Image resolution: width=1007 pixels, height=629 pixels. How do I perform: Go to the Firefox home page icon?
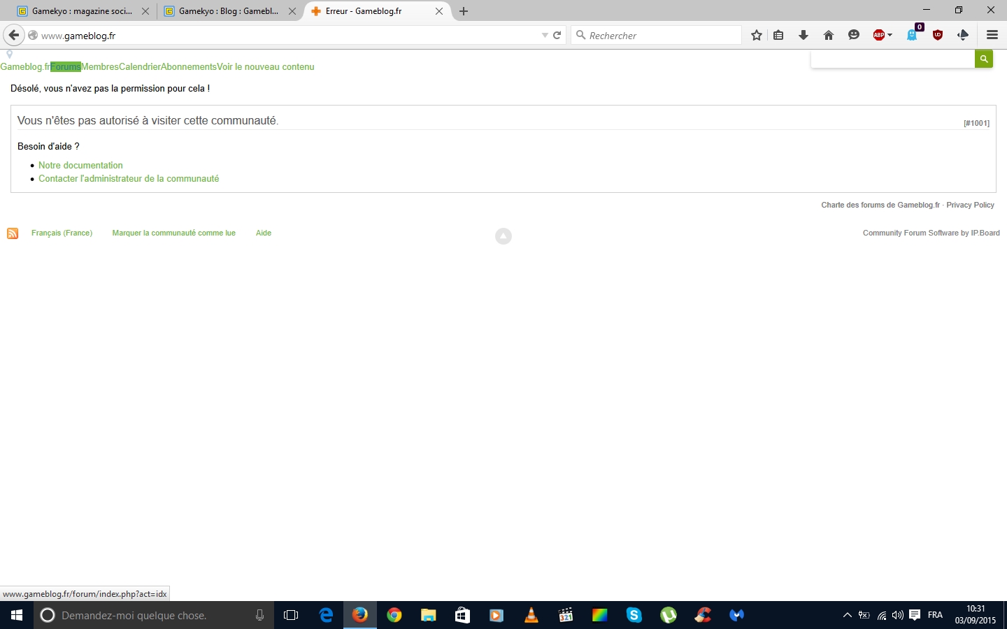pos(829,35)
